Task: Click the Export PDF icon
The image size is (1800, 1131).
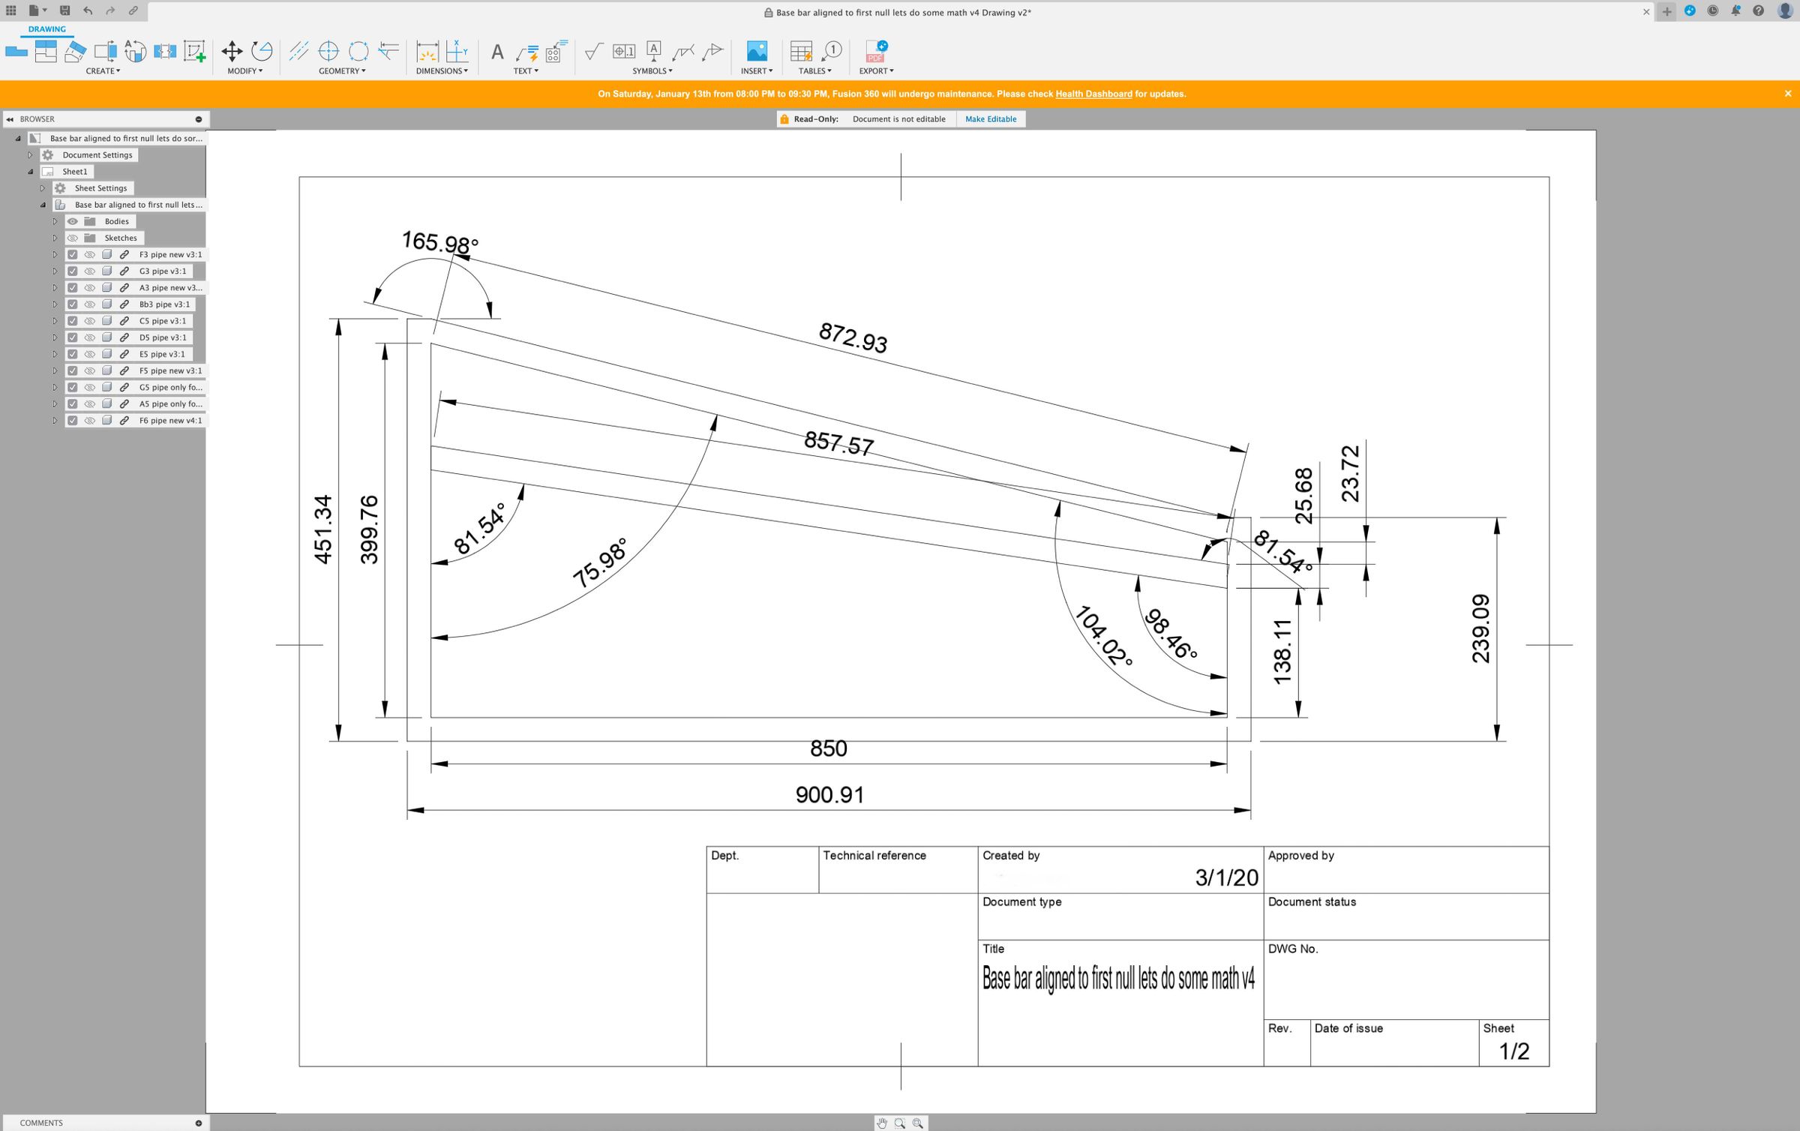Action: pos(875,51)
